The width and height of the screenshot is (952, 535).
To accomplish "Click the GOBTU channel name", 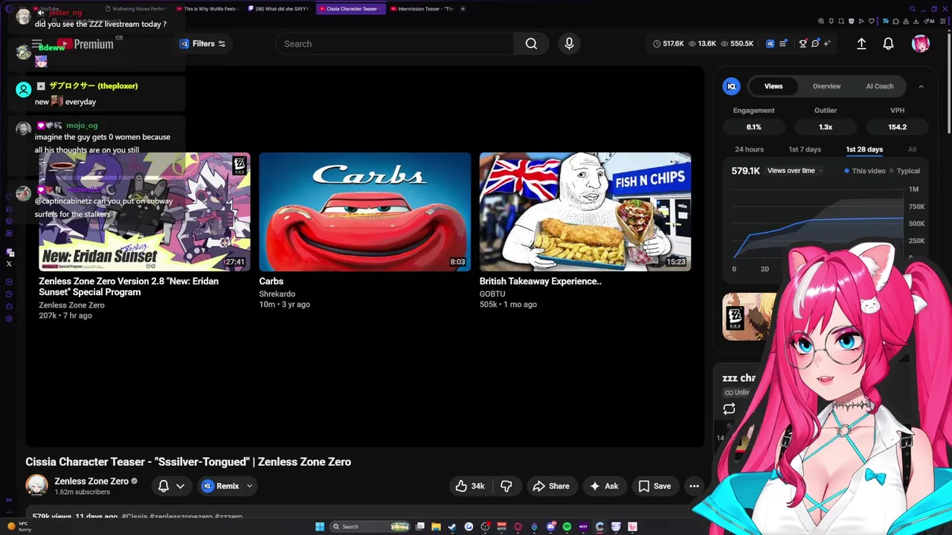I will (492, 294).
